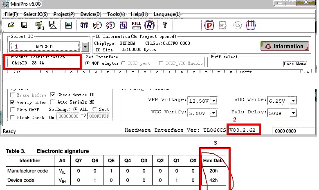Select Sect range radio button

(94, 109)
